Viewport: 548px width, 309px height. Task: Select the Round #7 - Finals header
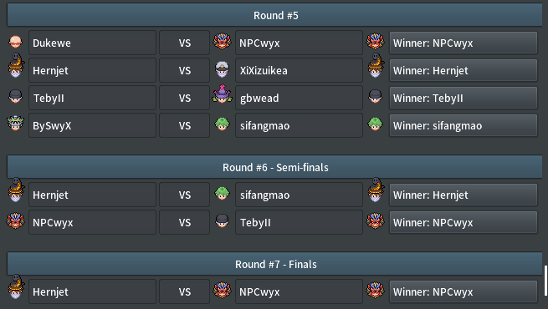274,265
